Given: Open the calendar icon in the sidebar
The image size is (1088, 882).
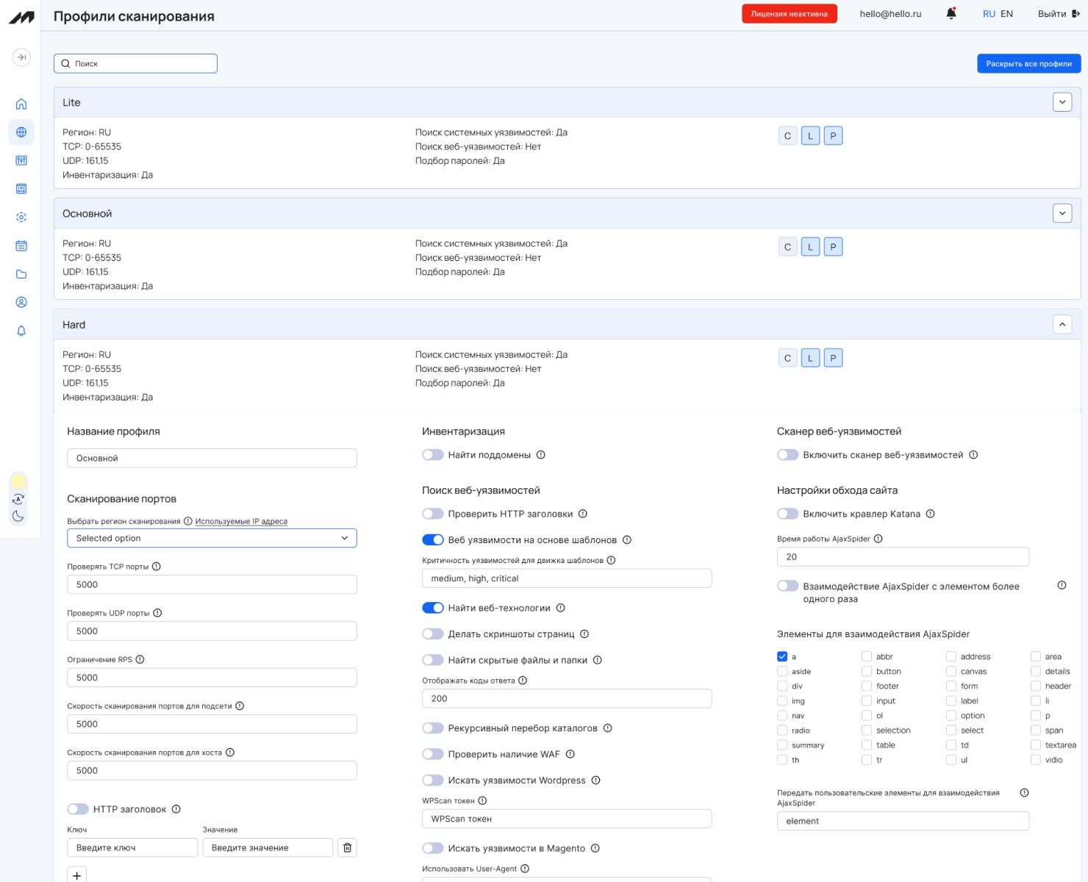Looking at the screenshot, I should (x=21, y=245).
